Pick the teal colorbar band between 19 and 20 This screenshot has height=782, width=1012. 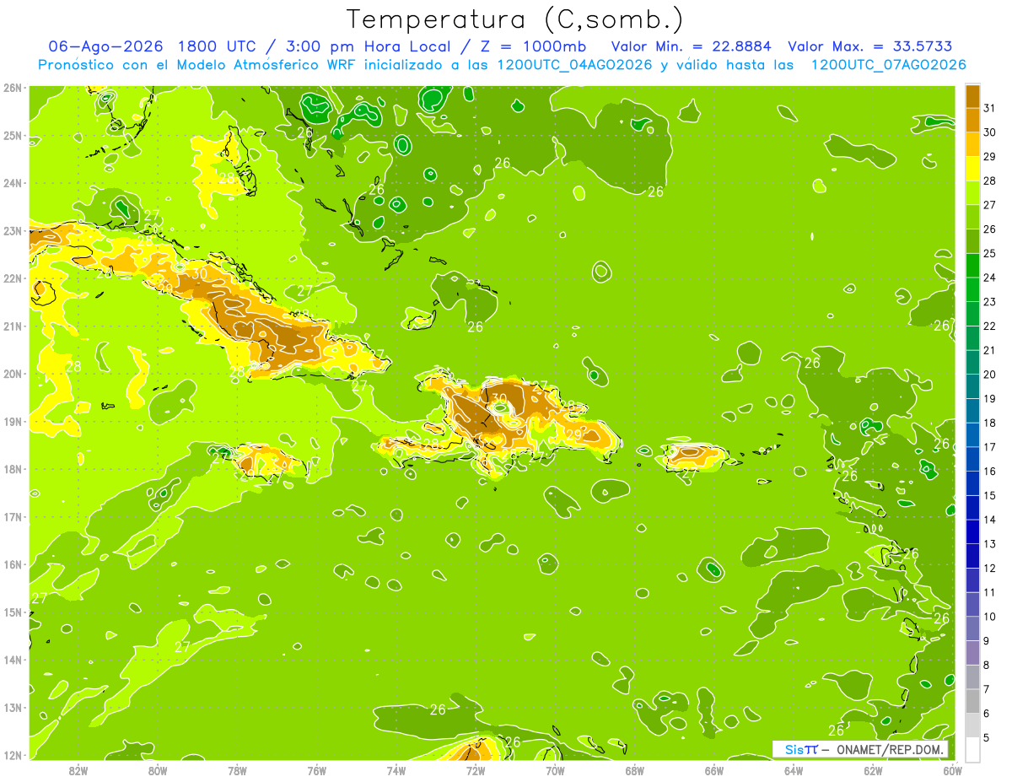(x=972, y=386)
